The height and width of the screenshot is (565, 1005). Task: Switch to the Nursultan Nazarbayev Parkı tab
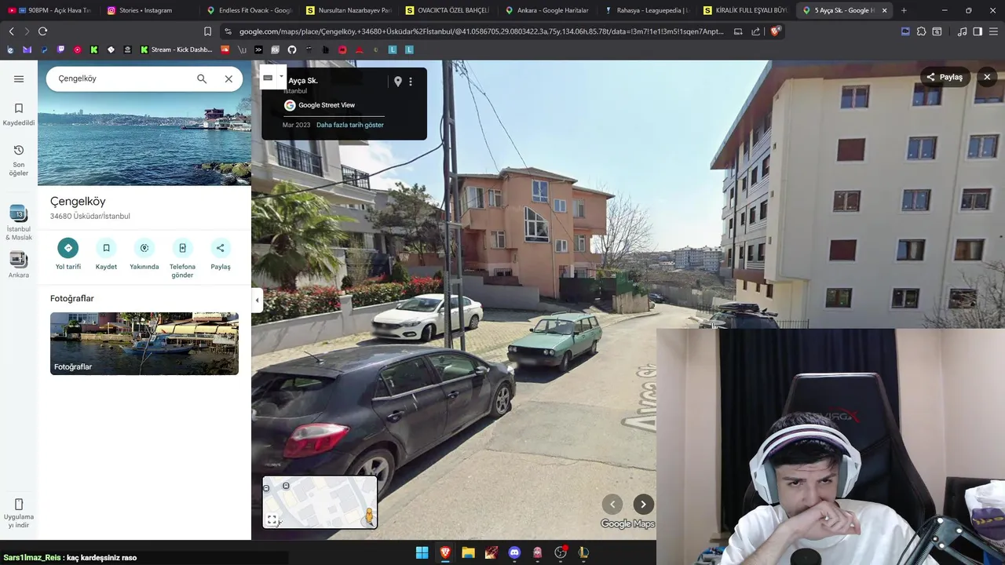pos(349,10)
